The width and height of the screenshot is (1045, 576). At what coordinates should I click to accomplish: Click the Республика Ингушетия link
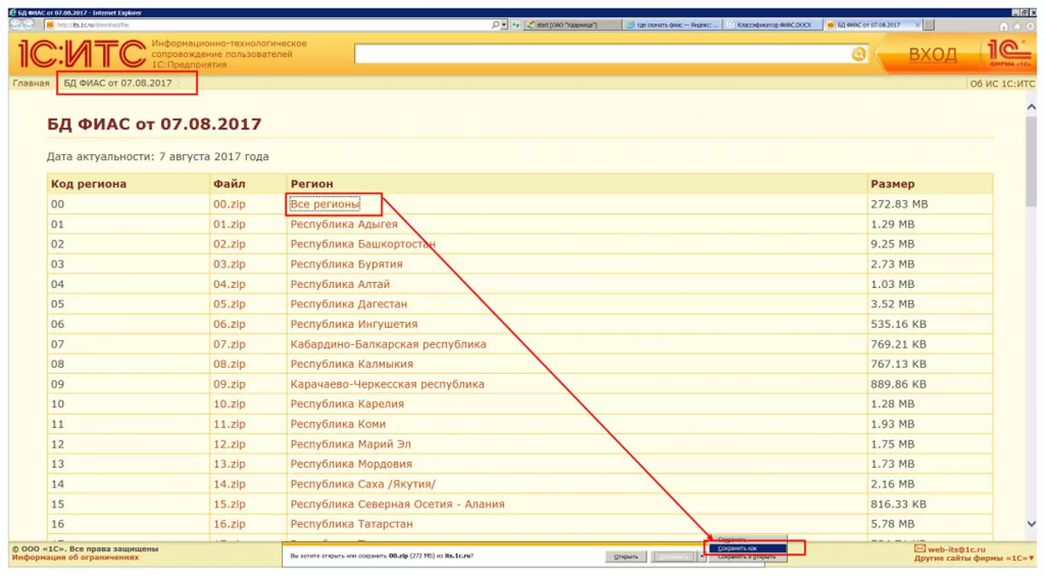coord(354,325)
